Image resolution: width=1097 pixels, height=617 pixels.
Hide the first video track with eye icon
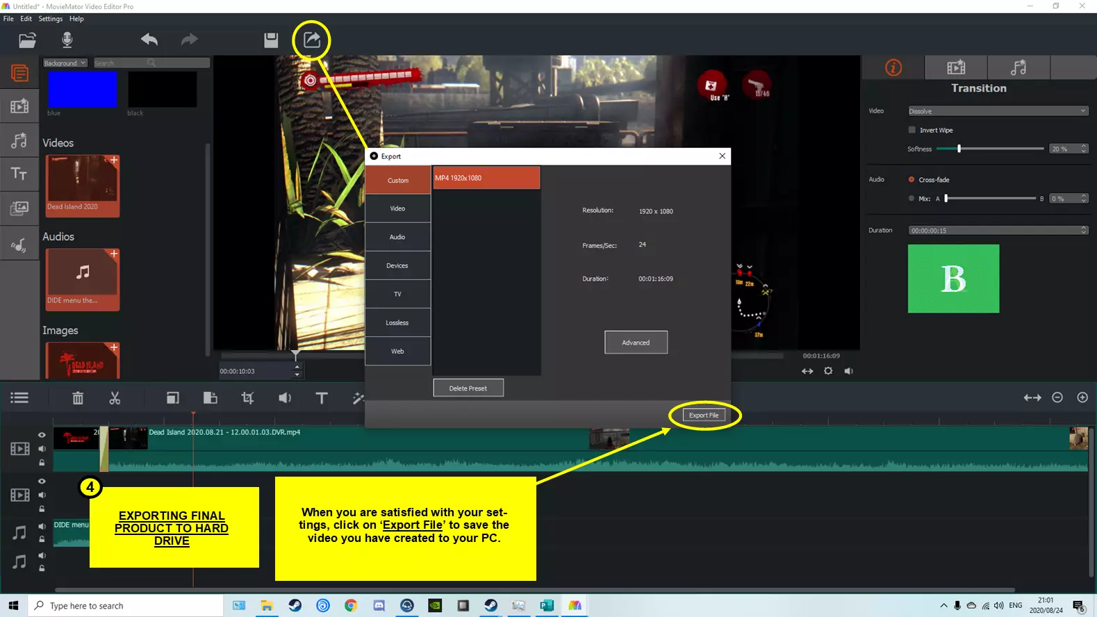click(x=42, y=435)
